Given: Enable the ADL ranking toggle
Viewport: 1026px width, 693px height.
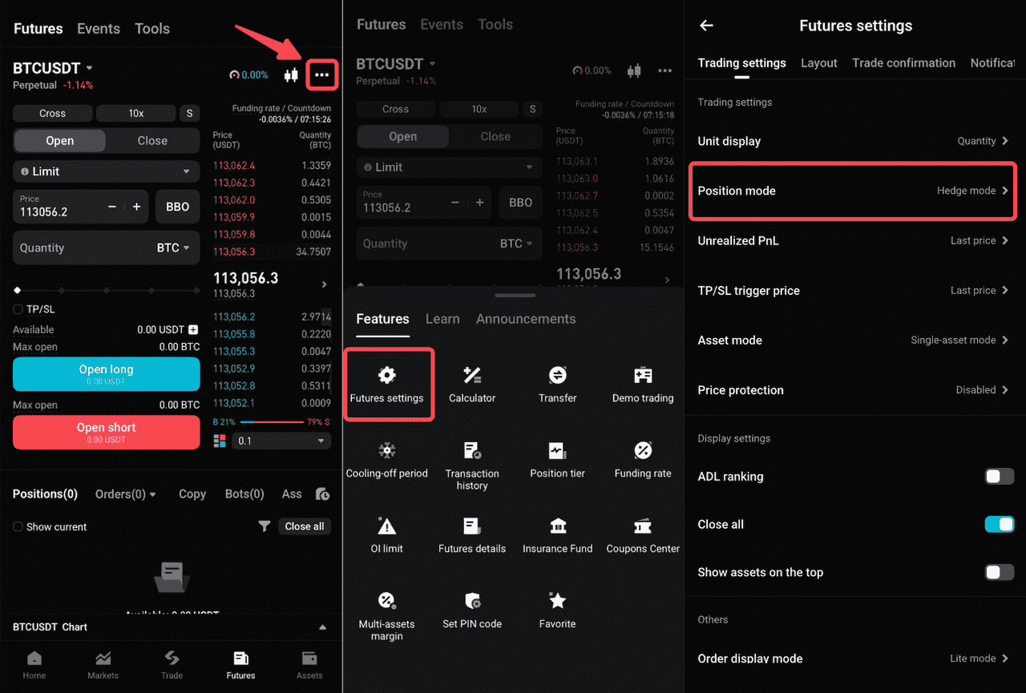Looking at the screenshot, I should click(999, 476).
